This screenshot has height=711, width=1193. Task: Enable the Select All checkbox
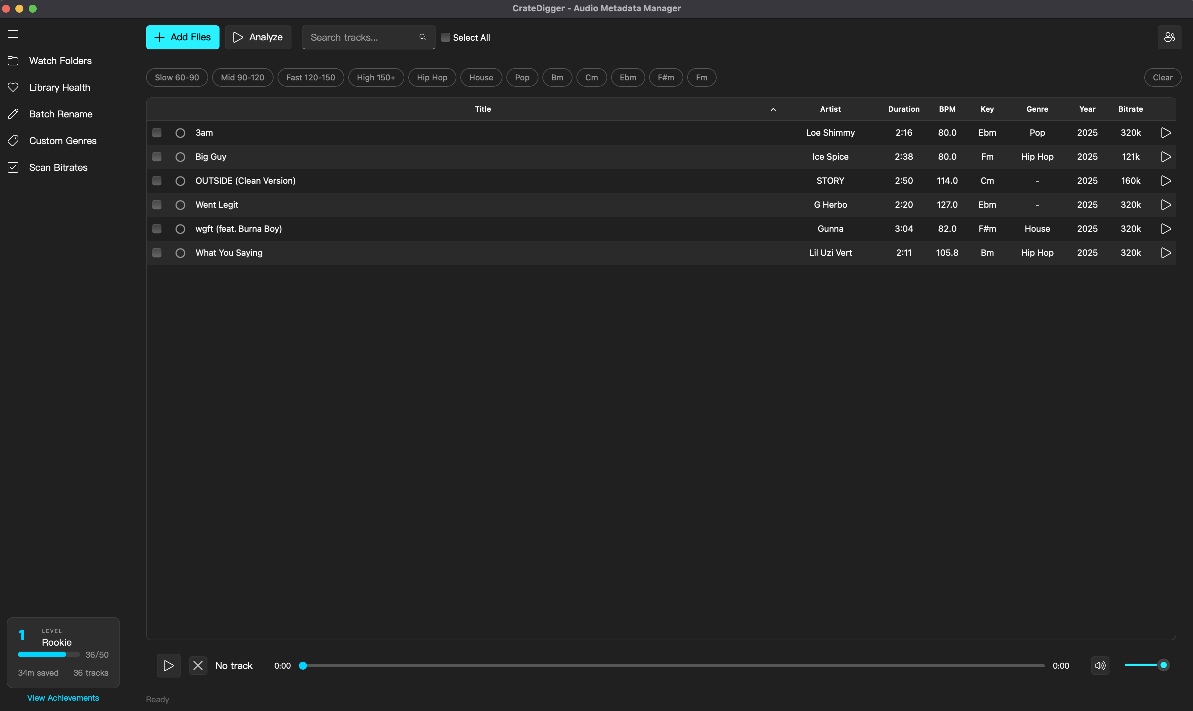(446, 37)
